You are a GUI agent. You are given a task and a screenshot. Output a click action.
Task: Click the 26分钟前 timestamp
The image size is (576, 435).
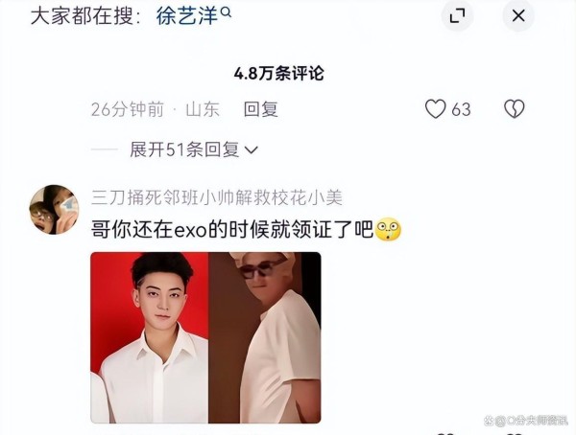128,109
